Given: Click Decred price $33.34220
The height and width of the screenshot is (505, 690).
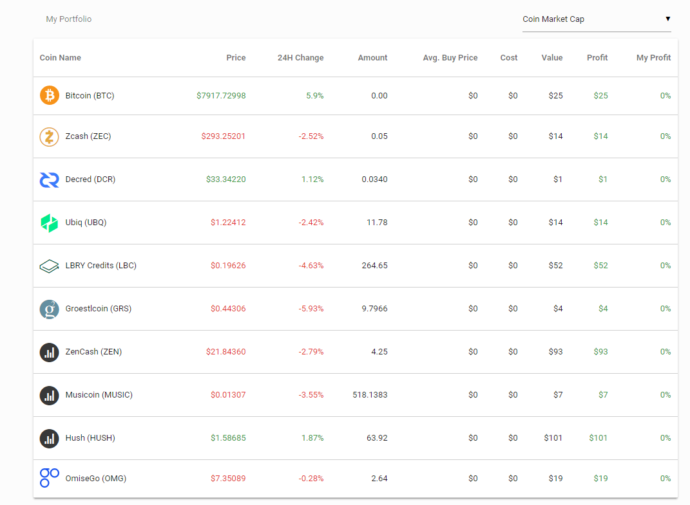Looking at the screenshot, I should (x=225, y=179).
